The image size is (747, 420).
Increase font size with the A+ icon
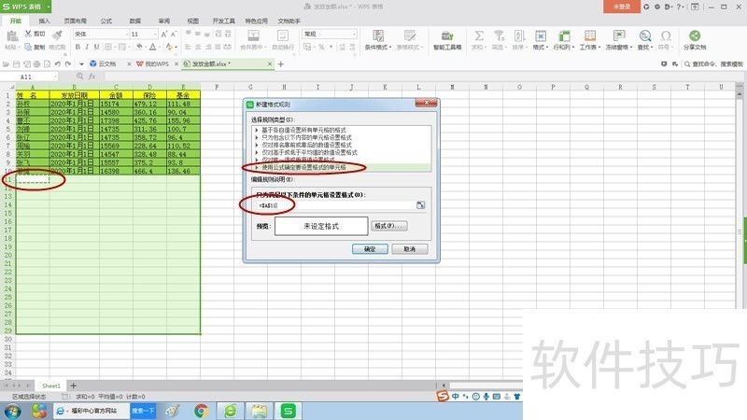tap(164, 34)
